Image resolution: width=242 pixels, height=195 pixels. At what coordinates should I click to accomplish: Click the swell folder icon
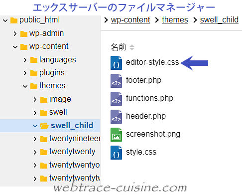[44, 113]
